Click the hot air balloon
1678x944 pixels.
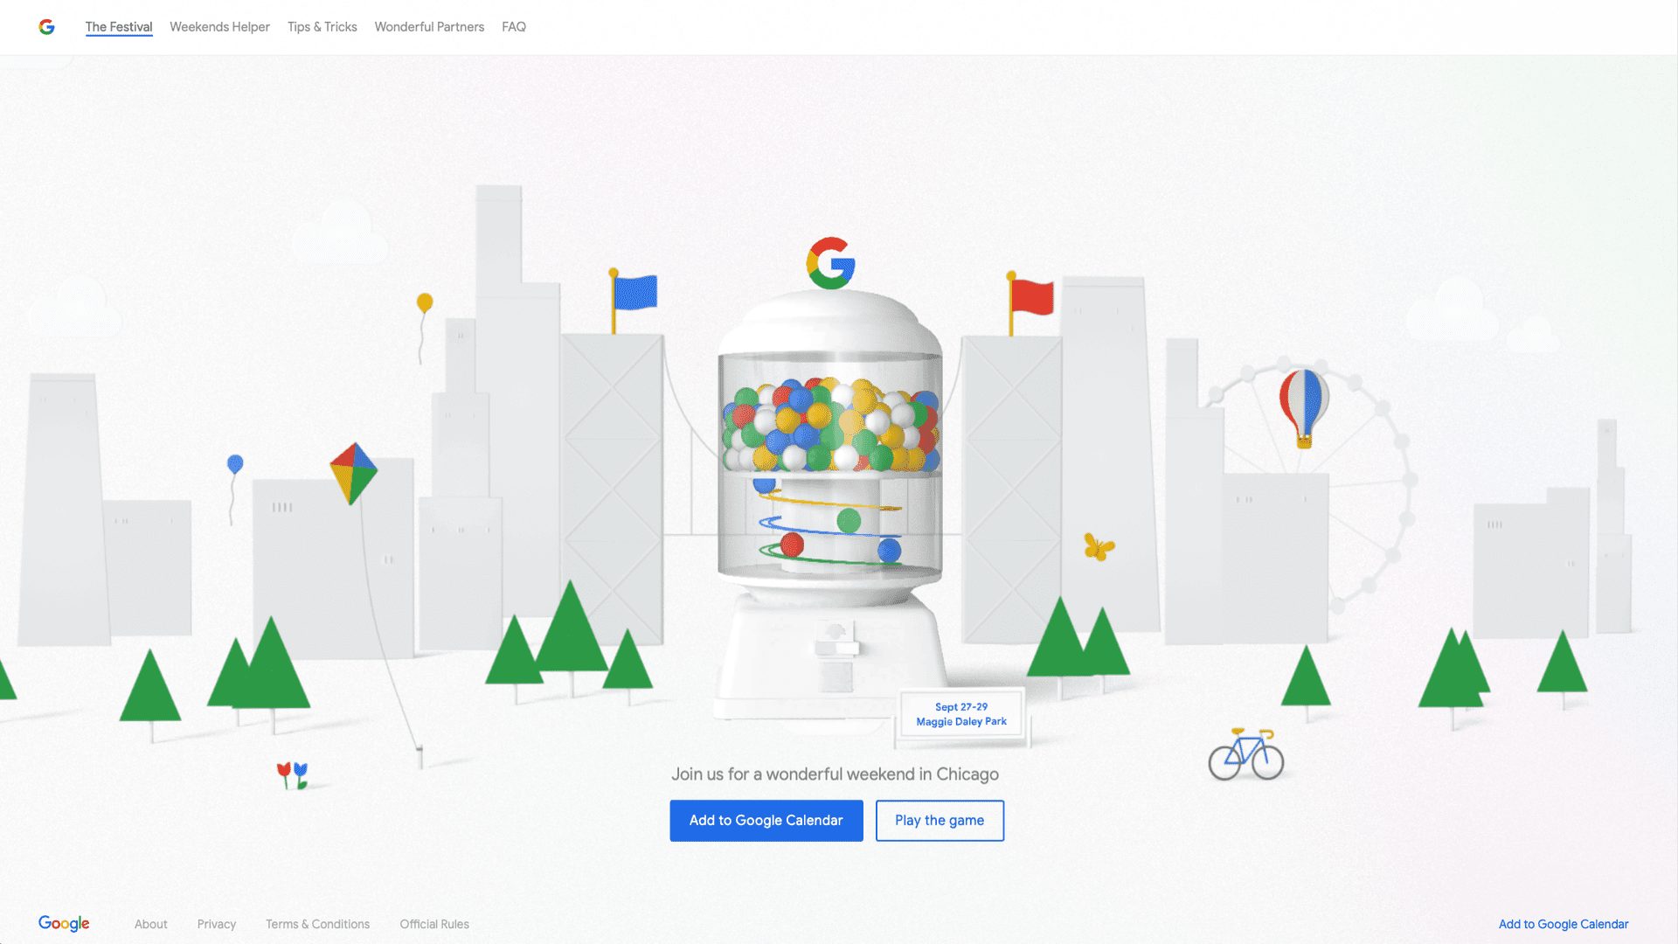click(1304, 407)
